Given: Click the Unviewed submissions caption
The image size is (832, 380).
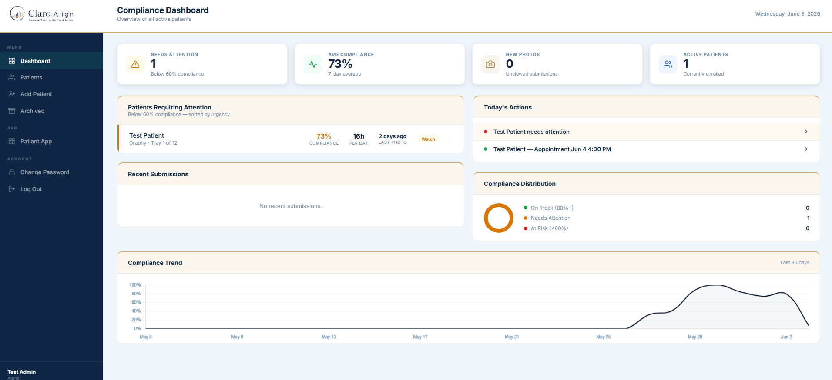Looking at the screenshot, I should pyautogui.click(x=532, y=74).
